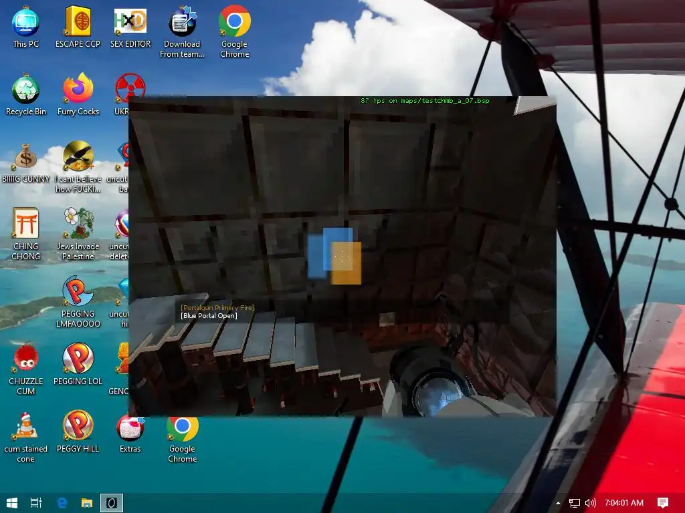Click the '[Portalgun Primary Fire]' caption
Screen dimensions: 685x513
click(217, 307)
